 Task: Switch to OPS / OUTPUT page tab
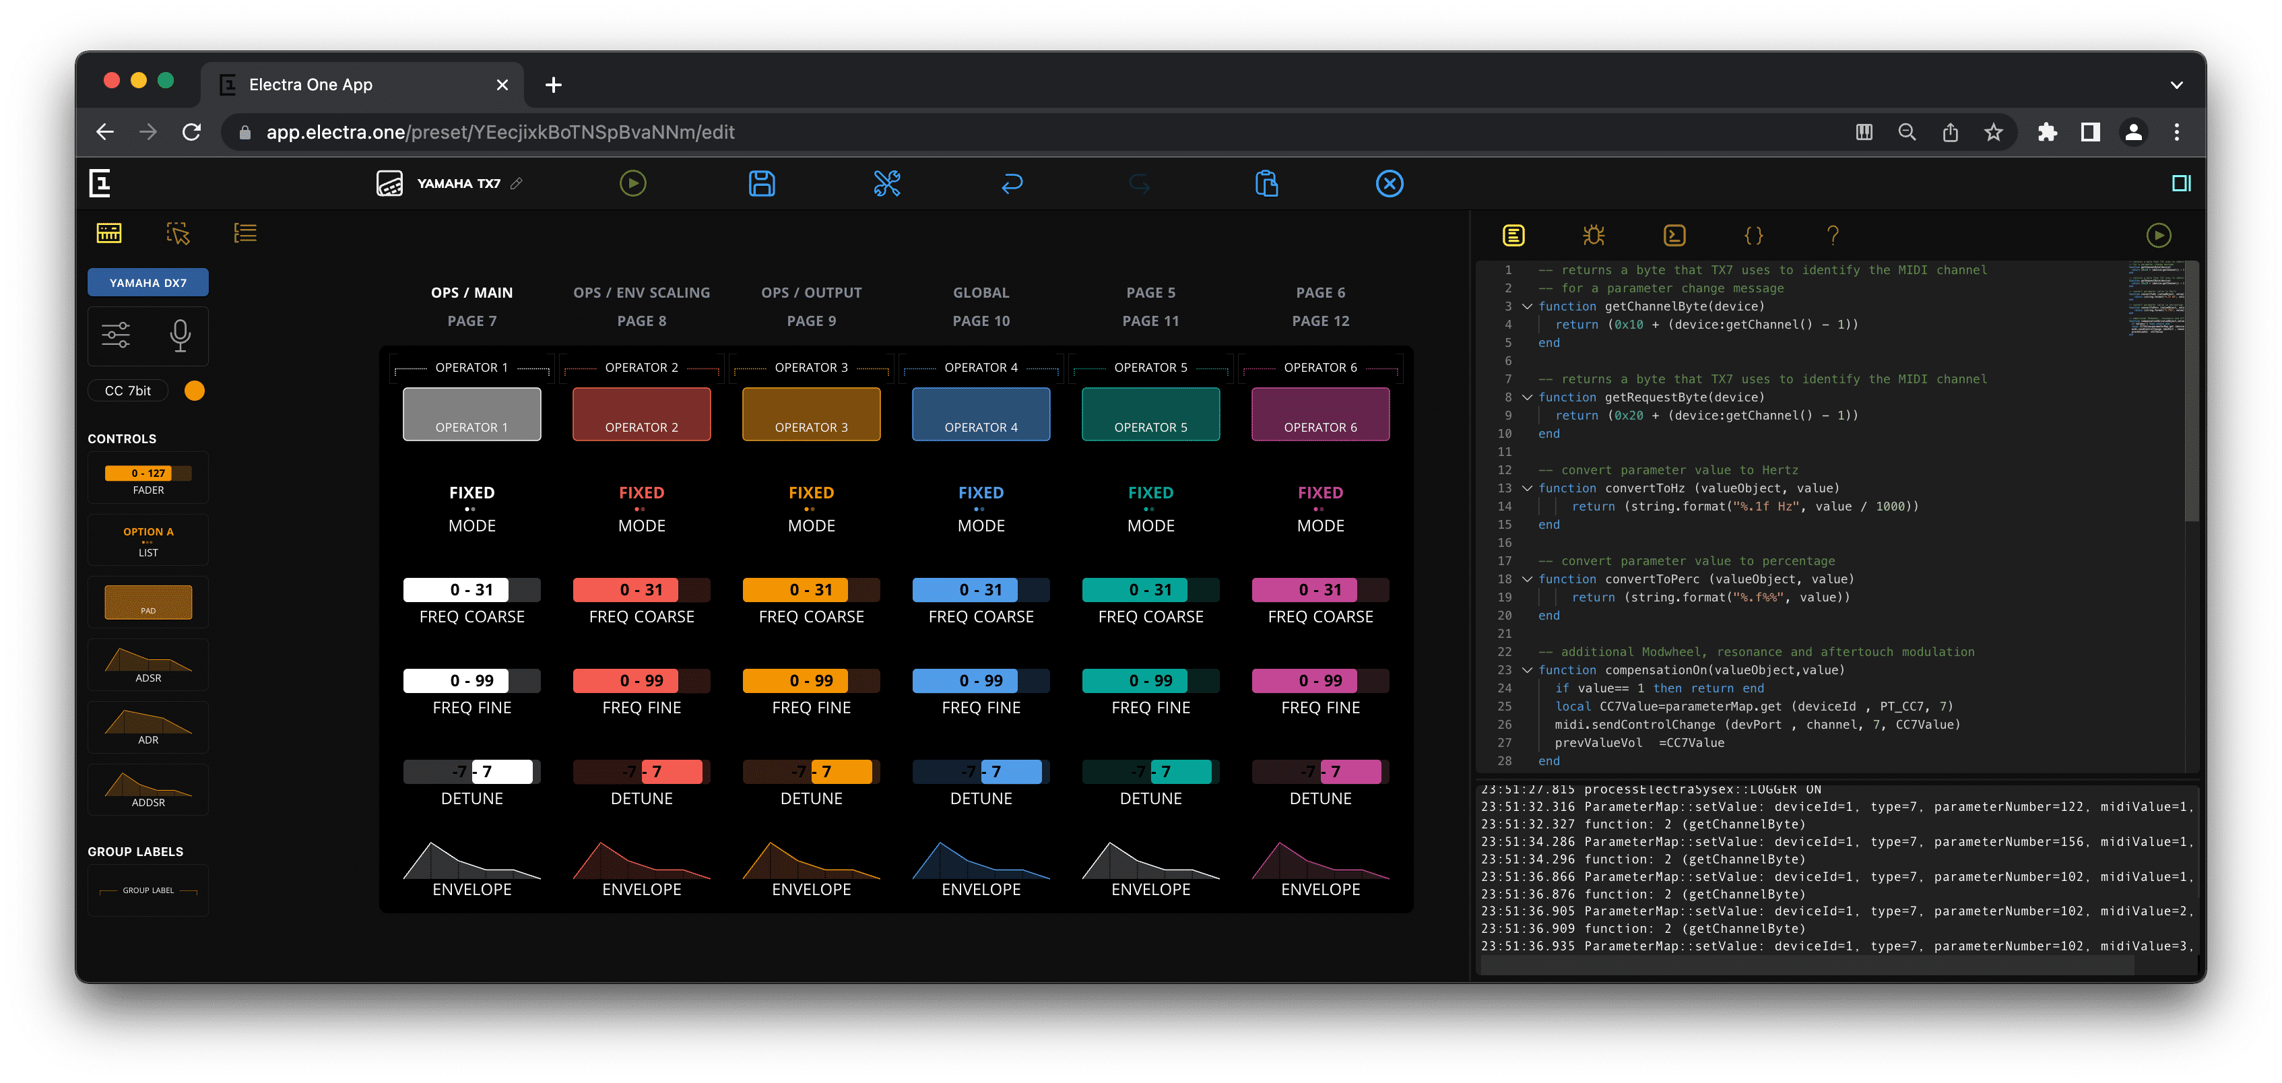[812, 292]
